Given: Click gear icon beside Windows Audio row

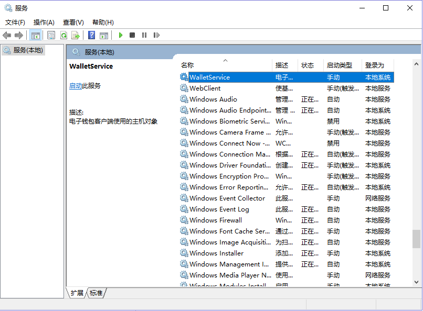Looking at the screenshot, I should click(184, 99).
